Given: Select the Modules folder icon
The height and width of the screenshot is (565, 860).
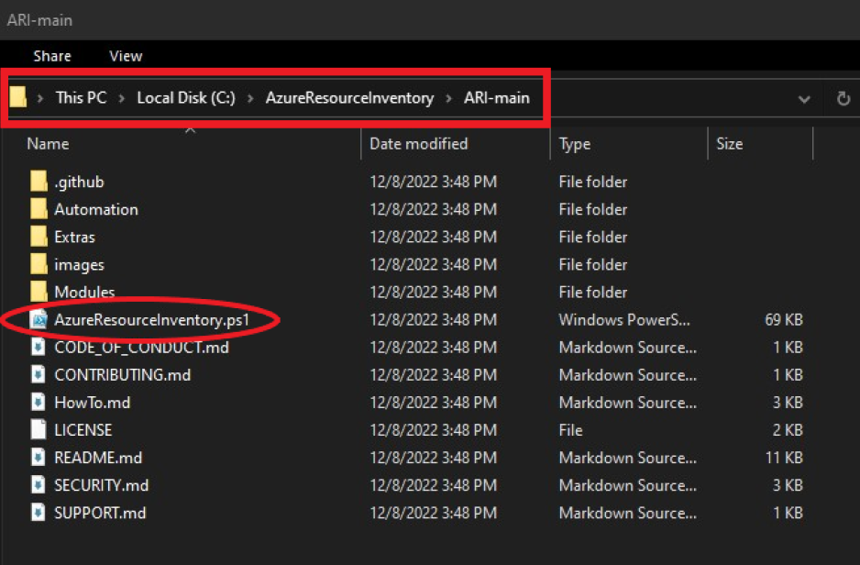Looking at the screenshot, I should click(38, 293).
